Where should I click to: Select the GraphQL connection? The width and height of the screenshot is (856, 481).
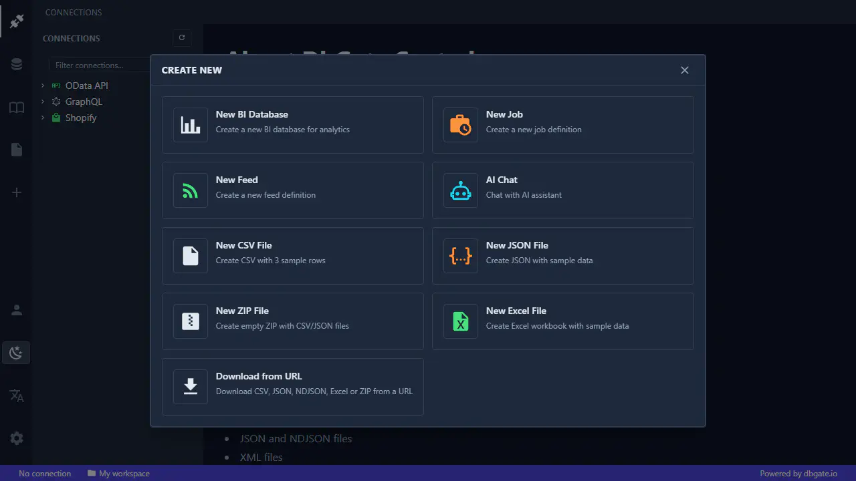(x=84, y=102)
